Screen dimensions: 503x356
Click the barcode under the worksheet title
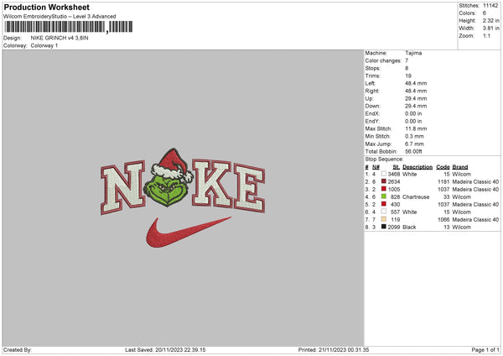pyautogui.click(x=69, y=27)
